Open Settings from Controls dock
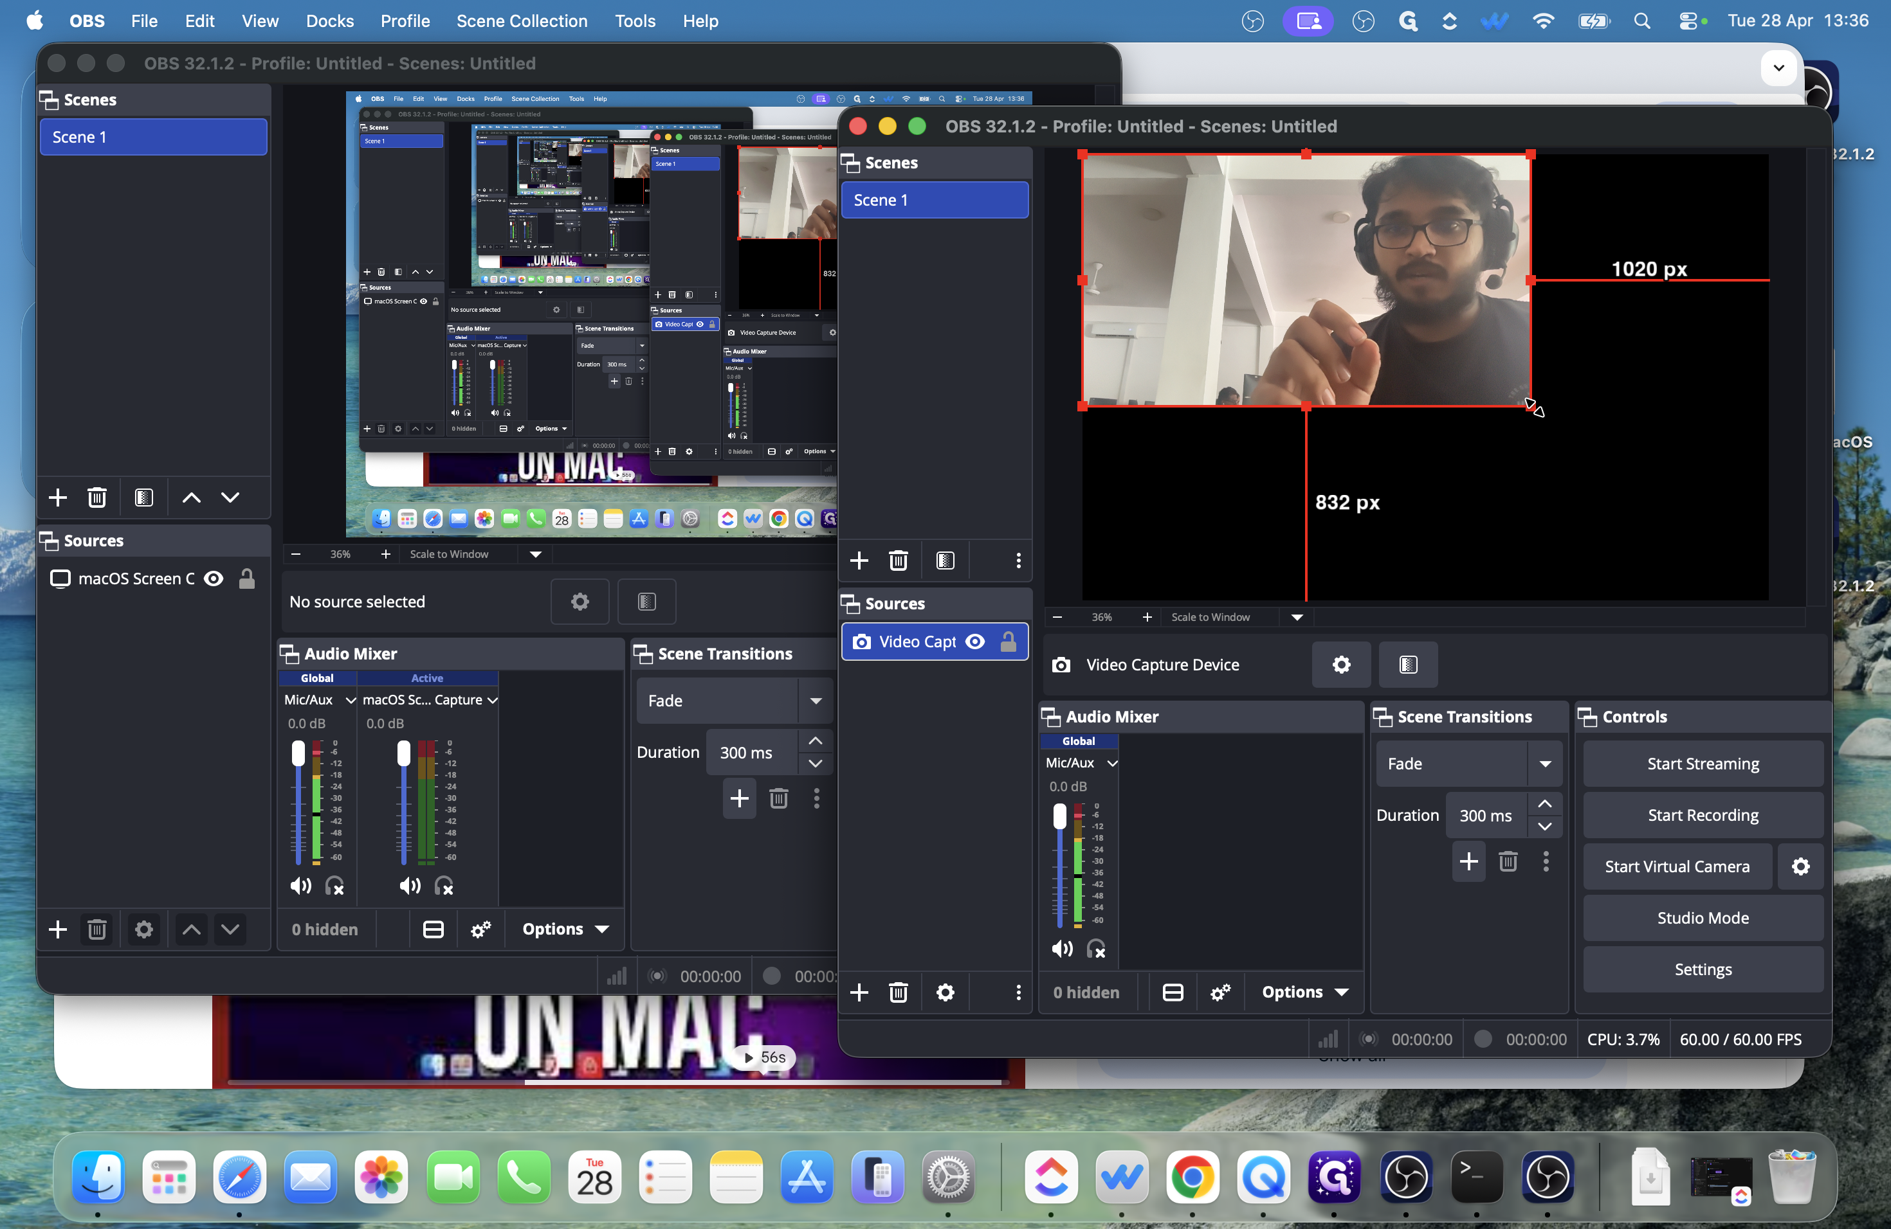The width and height of the screenshot is (1891, 1229). (1703, 969)
